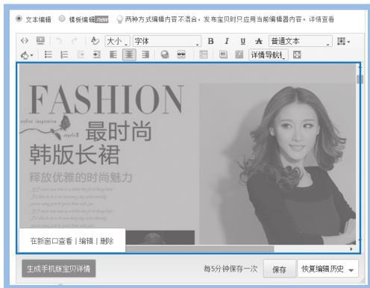Click the redo arrow icon
370x288 pixels.
coord(75,41)
